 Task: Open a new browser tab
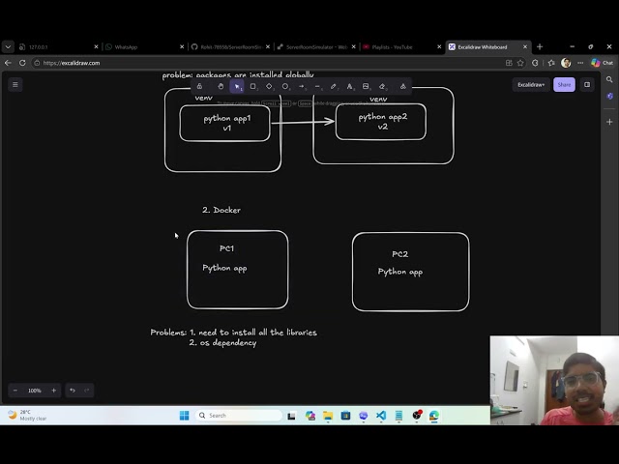point(540,47)
